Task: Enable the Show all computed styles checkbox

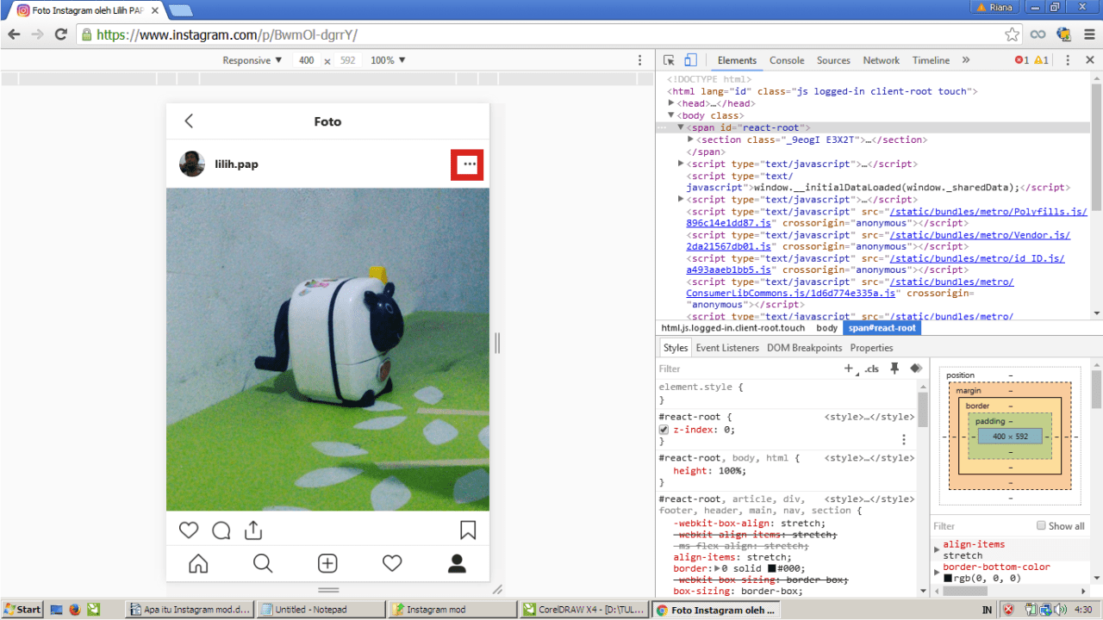Action: 1041,525
